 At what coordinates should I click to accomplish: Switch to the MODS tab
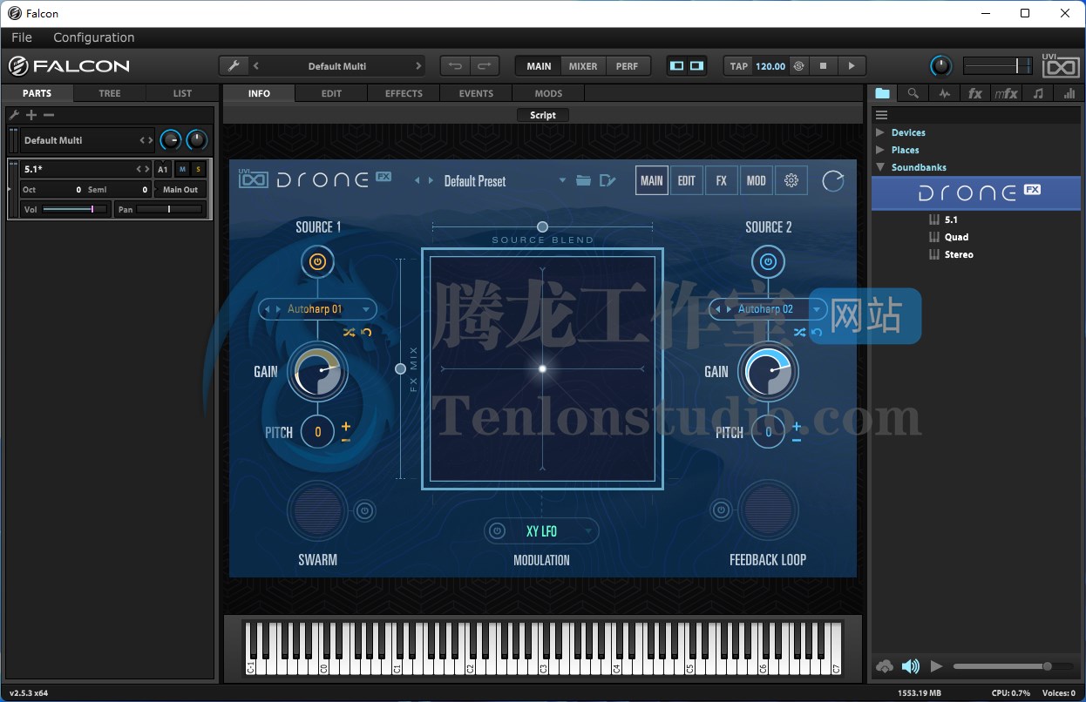point(548,93)
